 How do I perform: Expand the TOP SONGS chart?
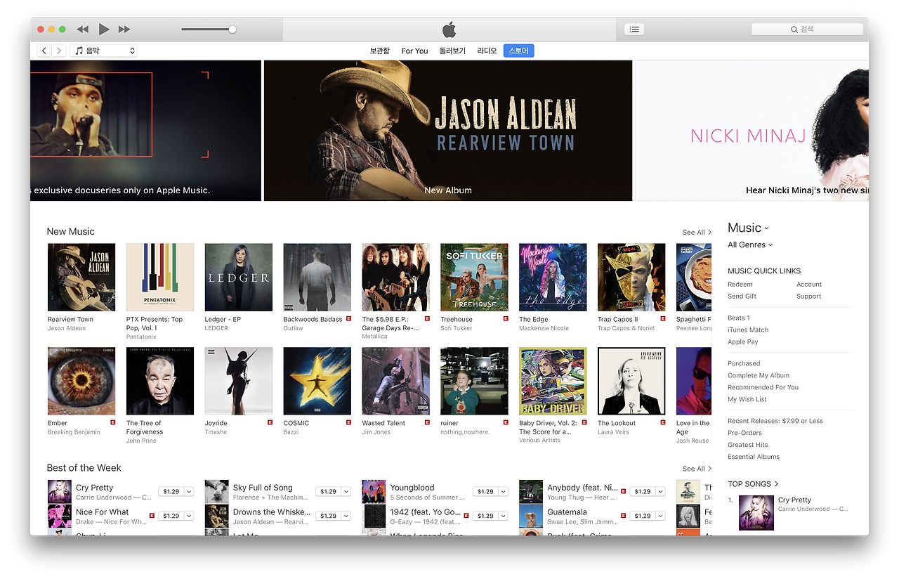tap(753, 484)
